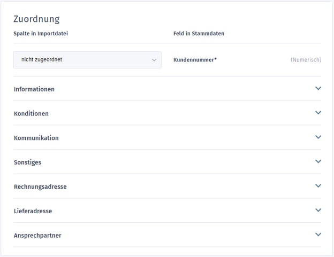The height and width of the screenshot is (257, 334).
Task: Click the chevron next to Sonstiges
Action: coord(318,161)
